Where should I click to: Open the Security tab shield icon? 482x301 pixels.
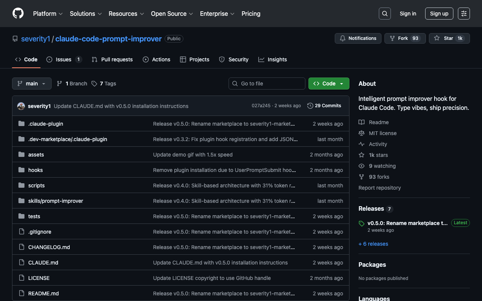tap(222, 59)
